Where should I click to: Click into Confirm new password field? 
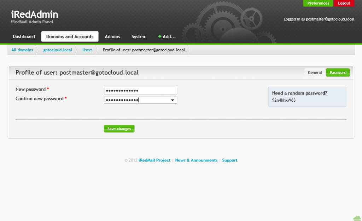136,100
